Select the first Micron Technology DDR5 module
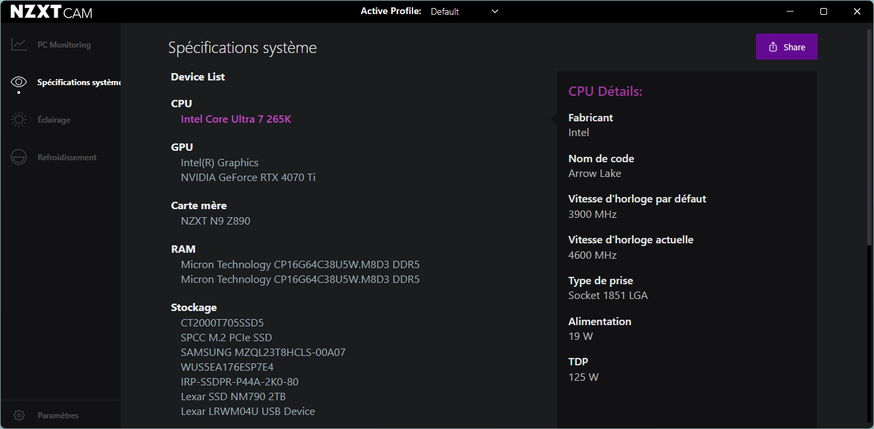 coord(300,264)
